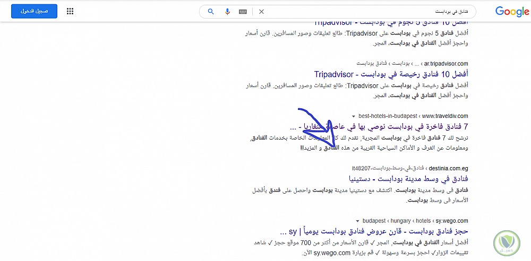
Task: Click the search magnifier icon
Action: [211, 12]
